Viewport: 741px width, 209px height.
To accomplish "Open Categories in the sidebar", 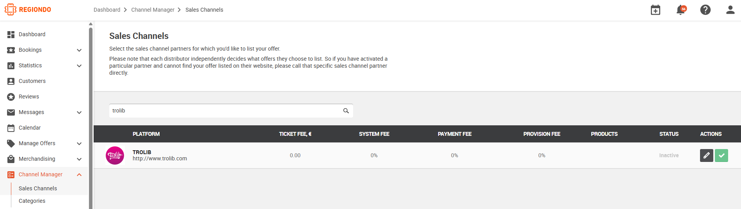I will [32, 201].
